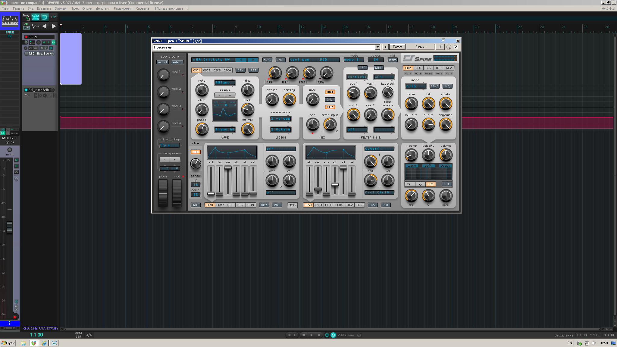Viewport: 617px width, 347px height.
Task: Switch to the ARP tab
Action: click(x=359, y=205)
